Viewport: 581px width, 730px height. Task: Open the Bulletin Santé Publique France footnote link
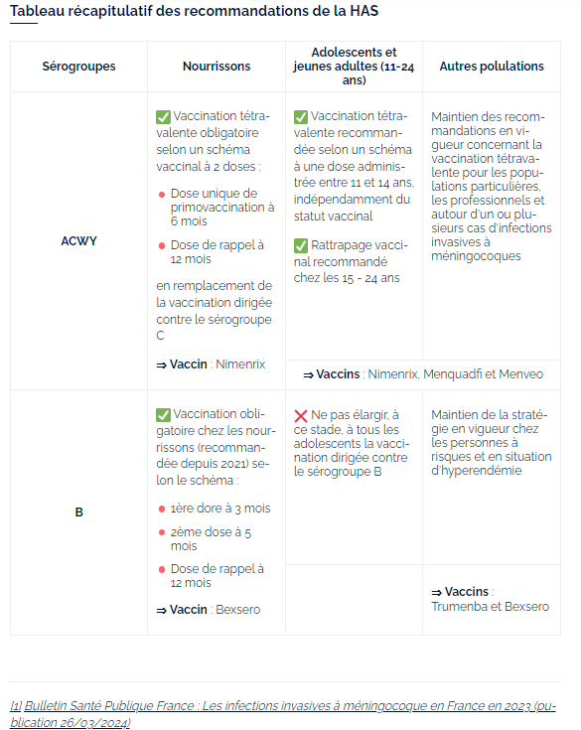click(x=283, y=714)
